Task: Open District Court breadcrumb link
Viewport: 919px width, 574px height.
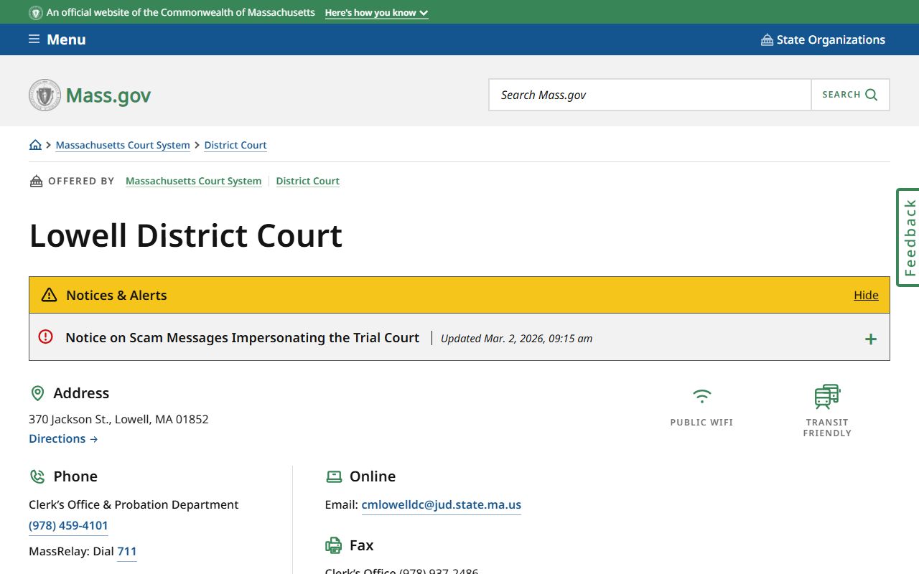Action: click(x=235, y=145)
